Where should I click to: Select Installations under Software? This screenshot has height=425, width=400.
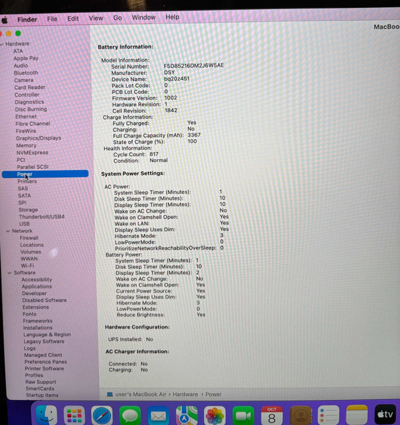click(x=38, y=328)
